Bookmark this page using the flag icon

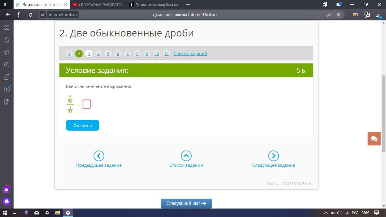click(339, 15)
